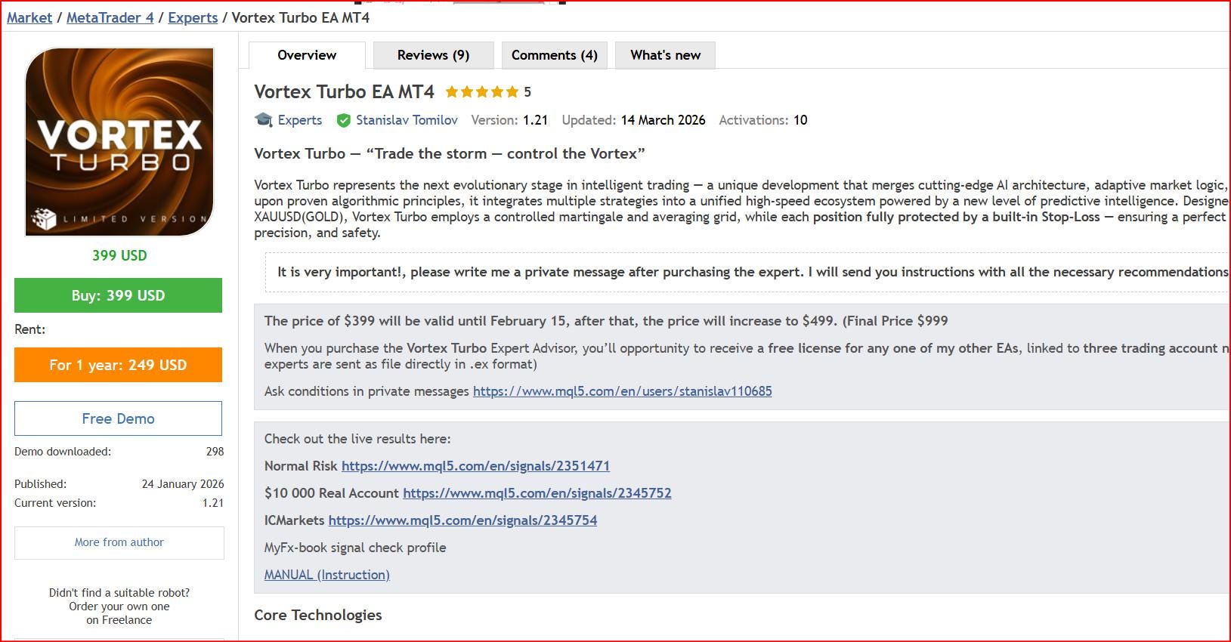Click the Trade the storm tagline heading
The image size is (1231, 642).
(450, 153)
